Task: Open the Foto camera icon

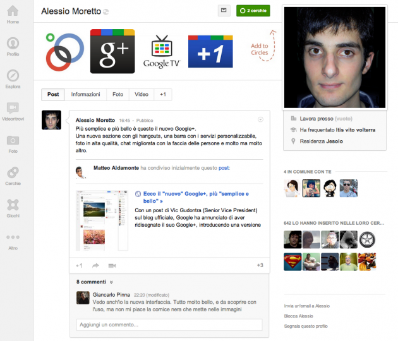Action: click(13, 143)
